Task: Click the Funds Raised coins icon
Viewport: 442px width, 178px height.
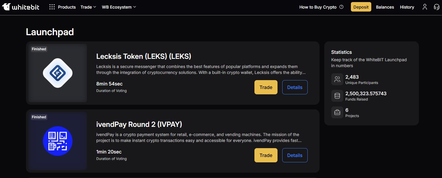Action: 337,96
